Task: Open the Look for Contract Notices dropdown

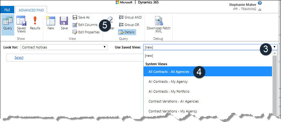Action: click(64, 47)
